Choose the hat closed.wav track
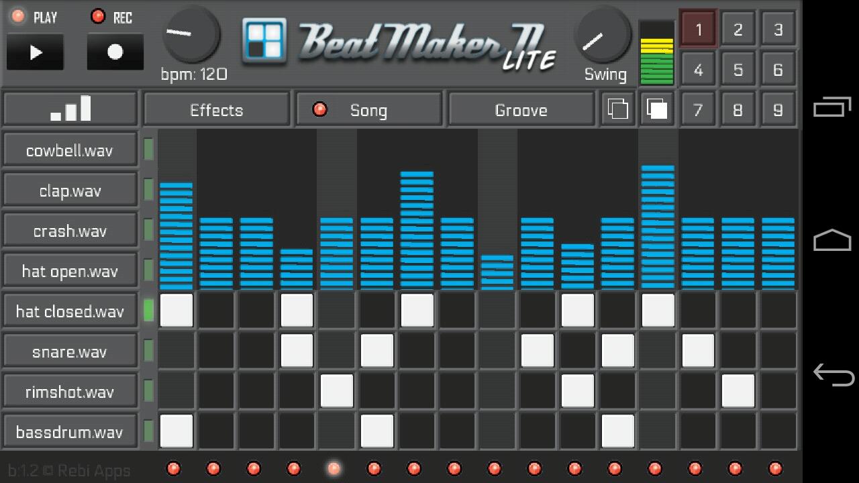 point(70,311)
